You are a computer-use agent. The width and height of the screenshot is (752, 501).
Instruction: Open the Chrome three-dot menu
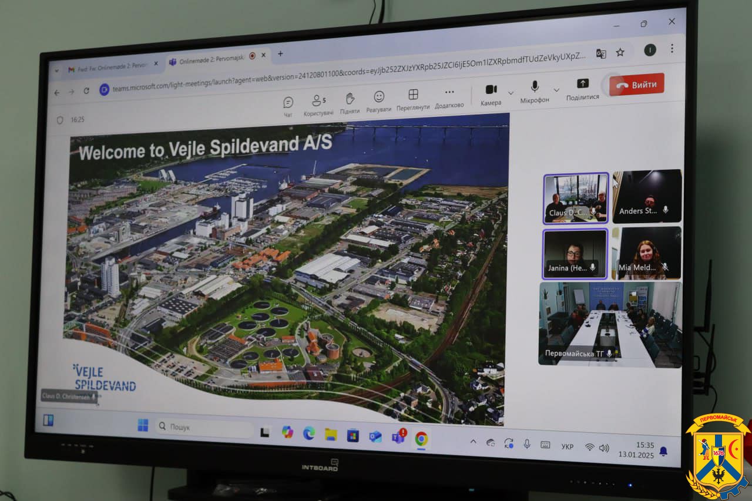(672, 48)
